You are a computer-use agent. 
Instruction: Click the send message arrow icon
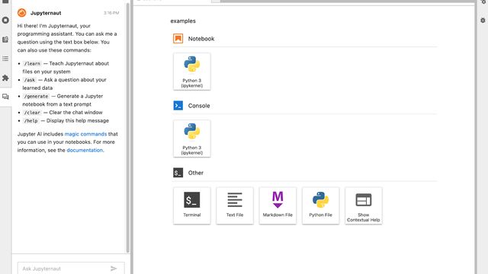114,269
